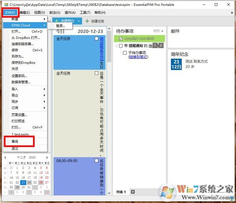Go to next month in mini calendar

pyautogui.click(x=47, y=157)
